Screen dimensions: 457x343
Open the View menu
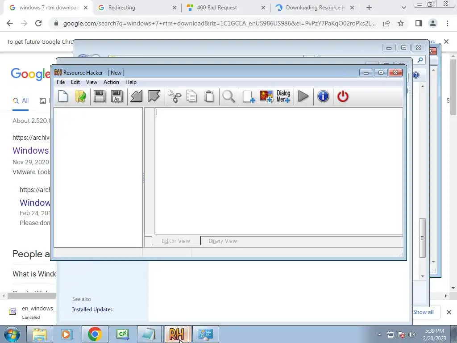click(91, 82)
